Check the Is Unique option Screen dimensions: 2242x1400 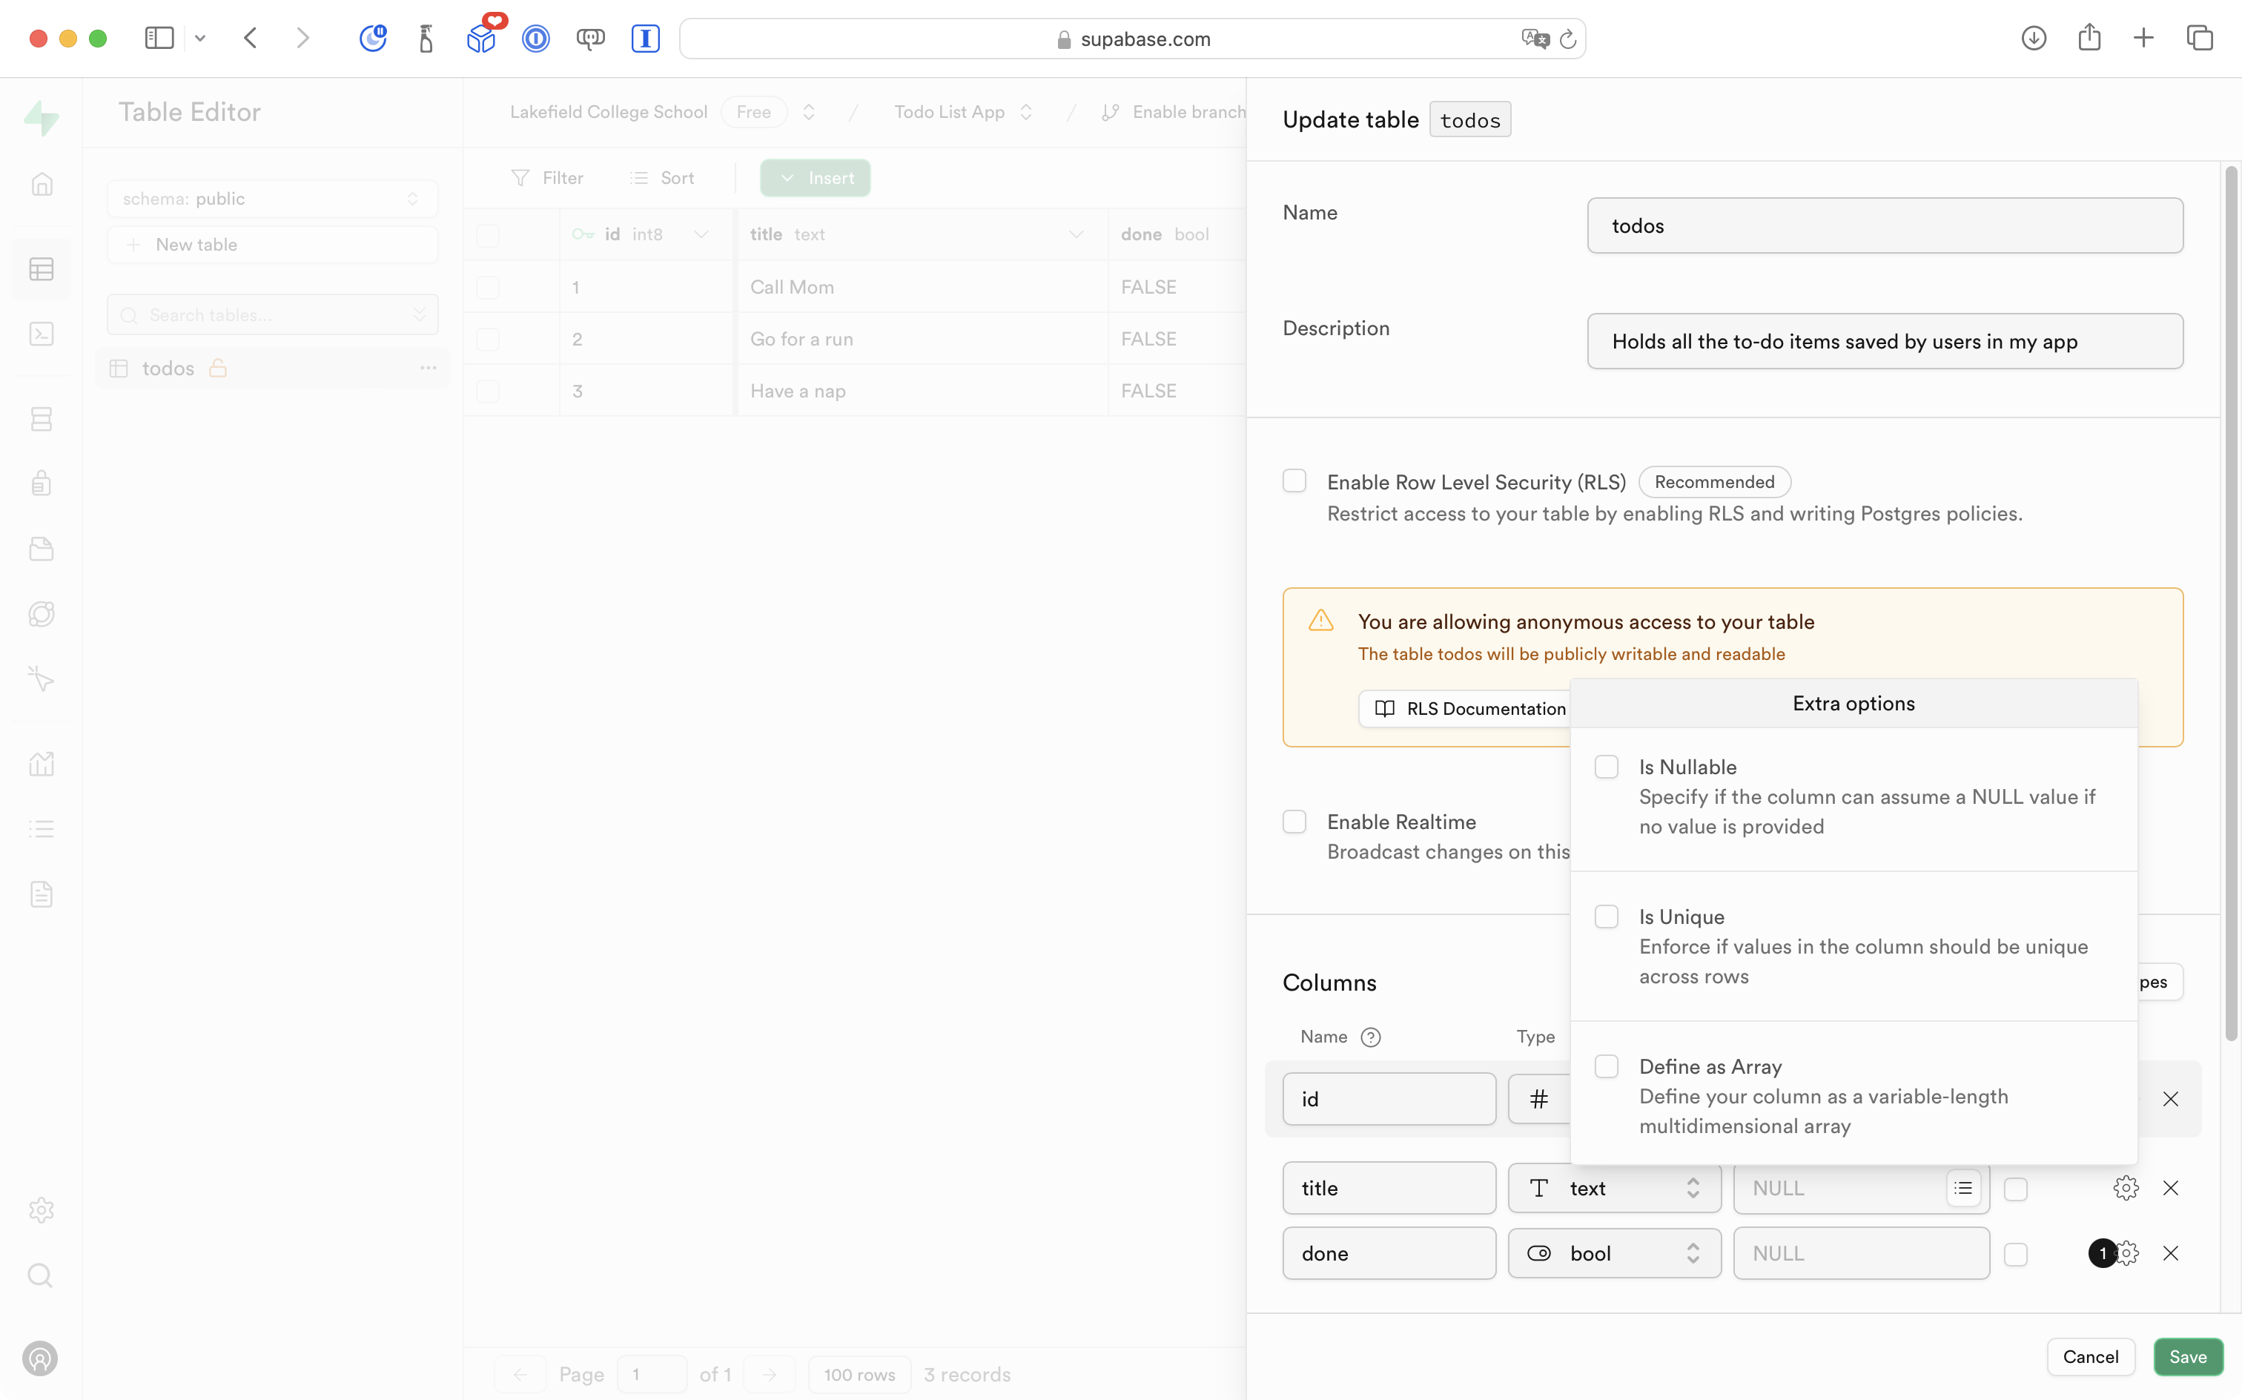click(x=1606, y=917)
